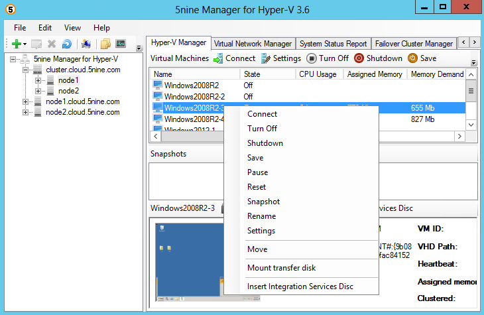The image size is (484, 315).
Task: Click the orange Save toolbar icon
Action: point(412,58)
